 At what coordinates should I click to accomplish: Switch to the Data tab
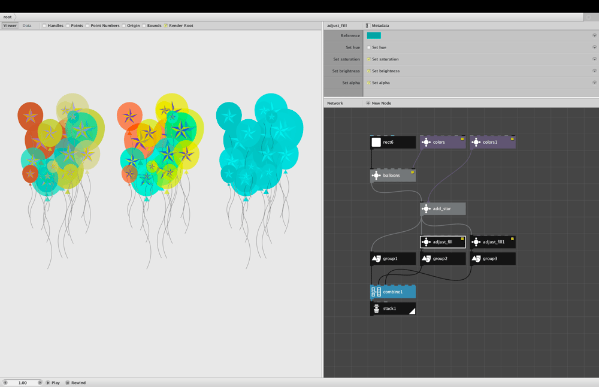[27, 26]
